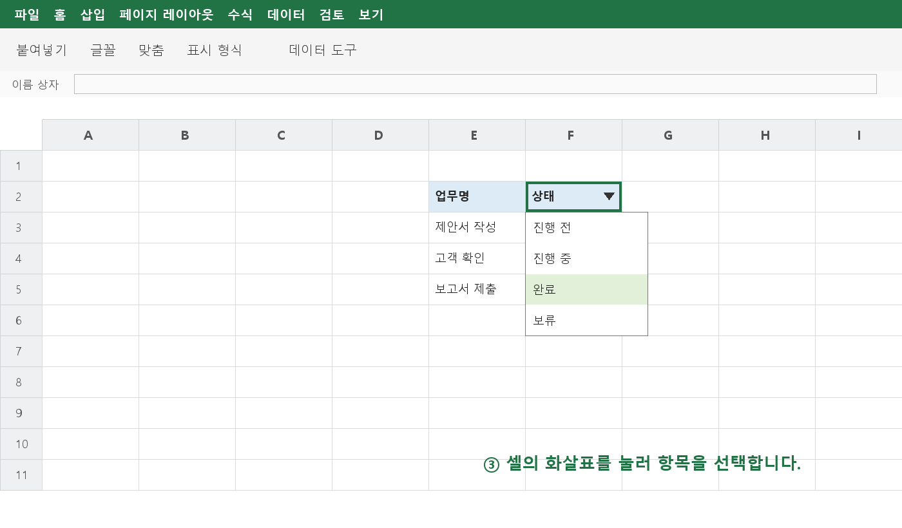Image resolution: width=902 pixels, height=528 pixels.
Task: Select row 10 header
Action: tap(21, 444)
